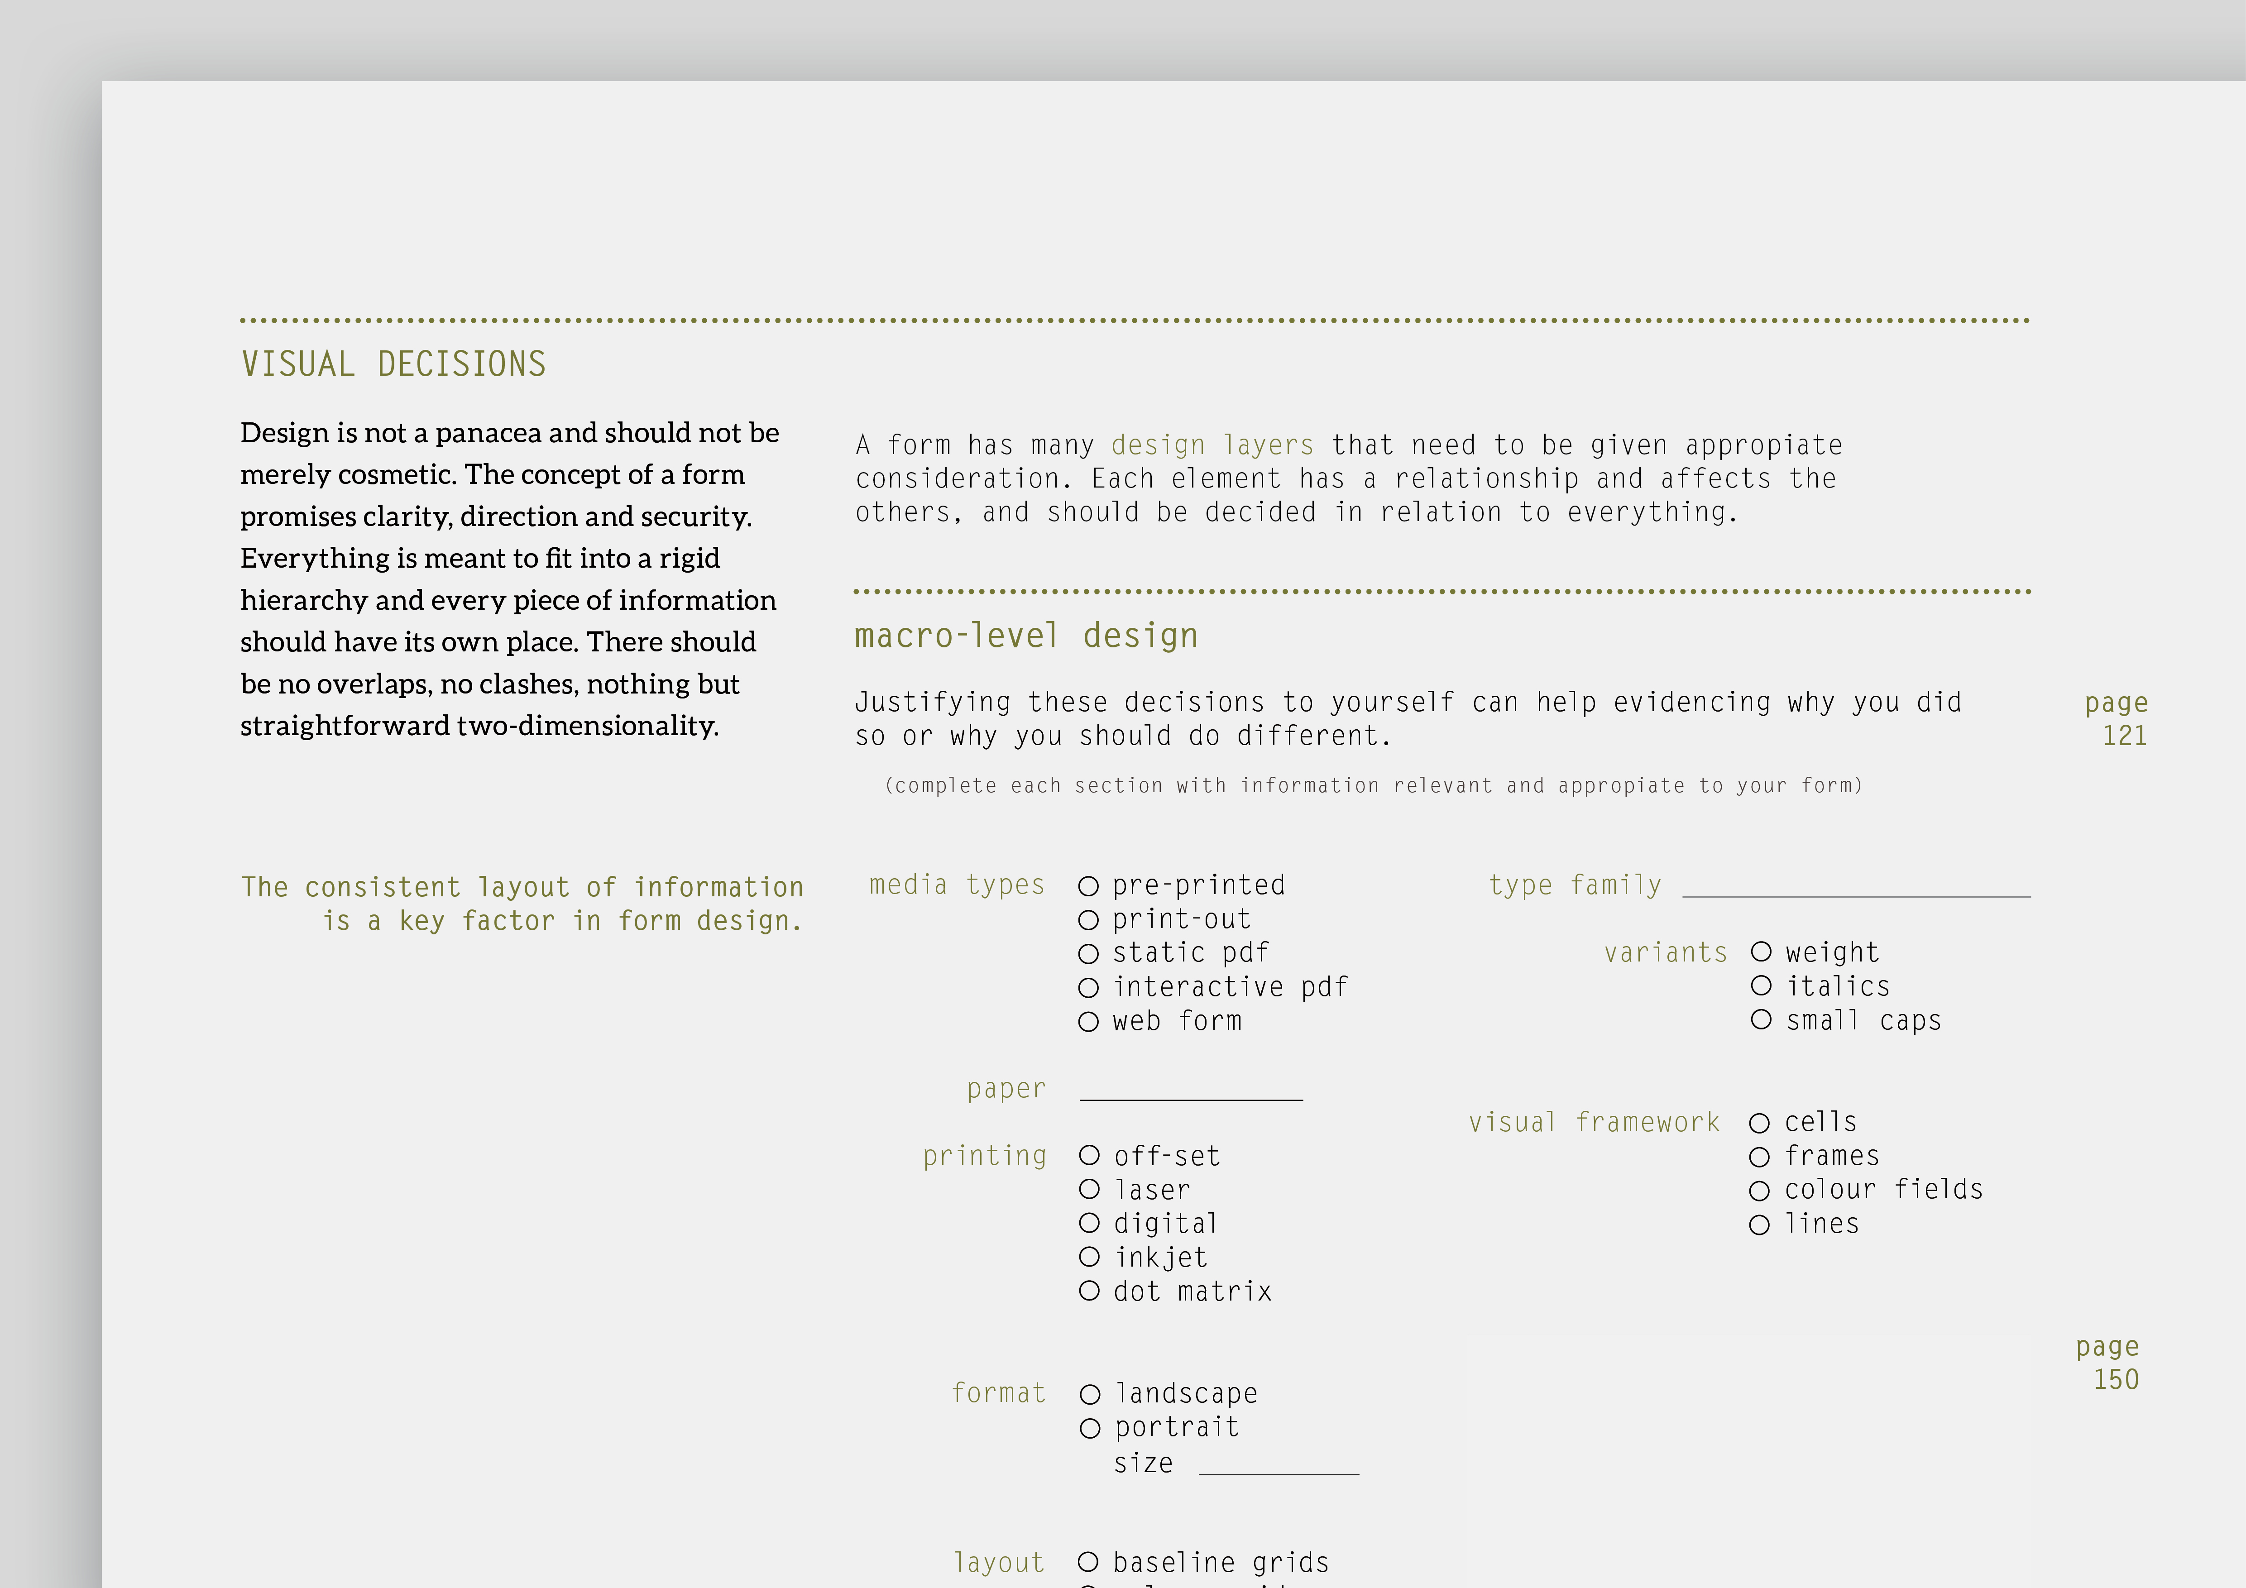Choose laser printing circle
Image resolution: width=2246 pixels, height=1588 pixels.
(x=1089, y=1189)
